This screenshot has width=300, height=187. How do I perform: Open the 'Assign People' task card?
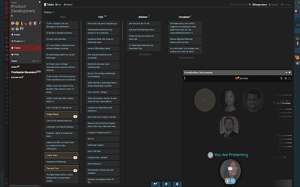pos(59,115)
